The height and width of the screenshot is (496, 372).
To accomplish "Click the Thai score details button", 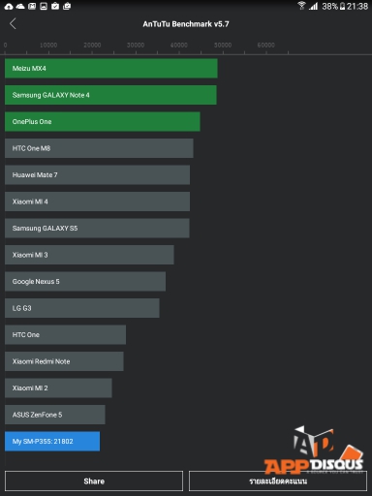I will pos(278,480).
